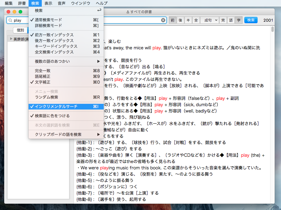Toggle the 完 exact-match toolbar button
This screenshot has height=210, width=281.
(x=223, y=20)
